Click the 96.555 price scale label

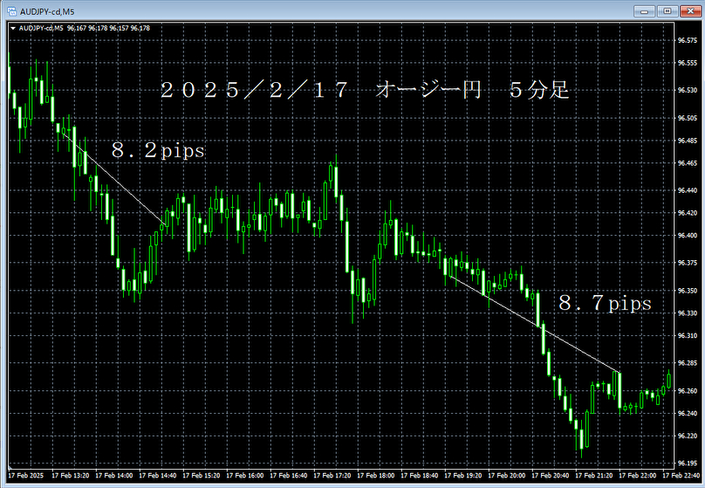click(x=688, y=63)
